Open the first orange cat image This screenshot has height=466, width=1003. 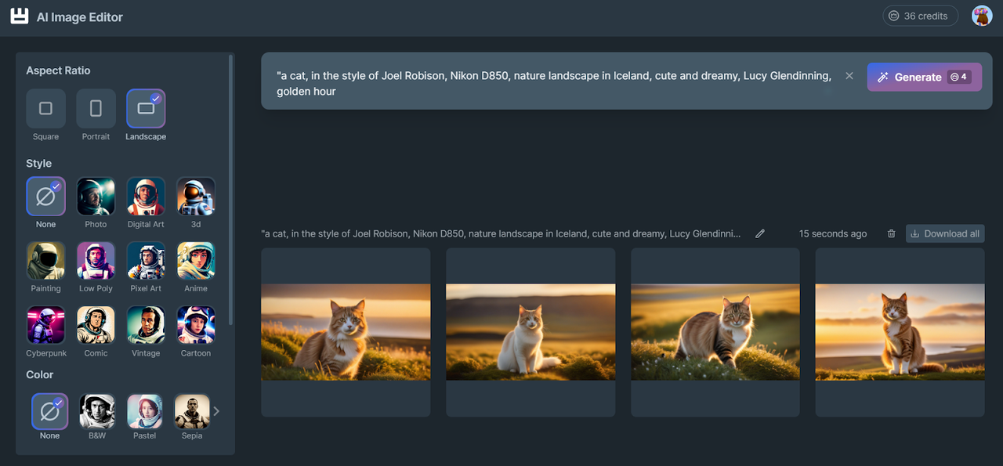346,332
